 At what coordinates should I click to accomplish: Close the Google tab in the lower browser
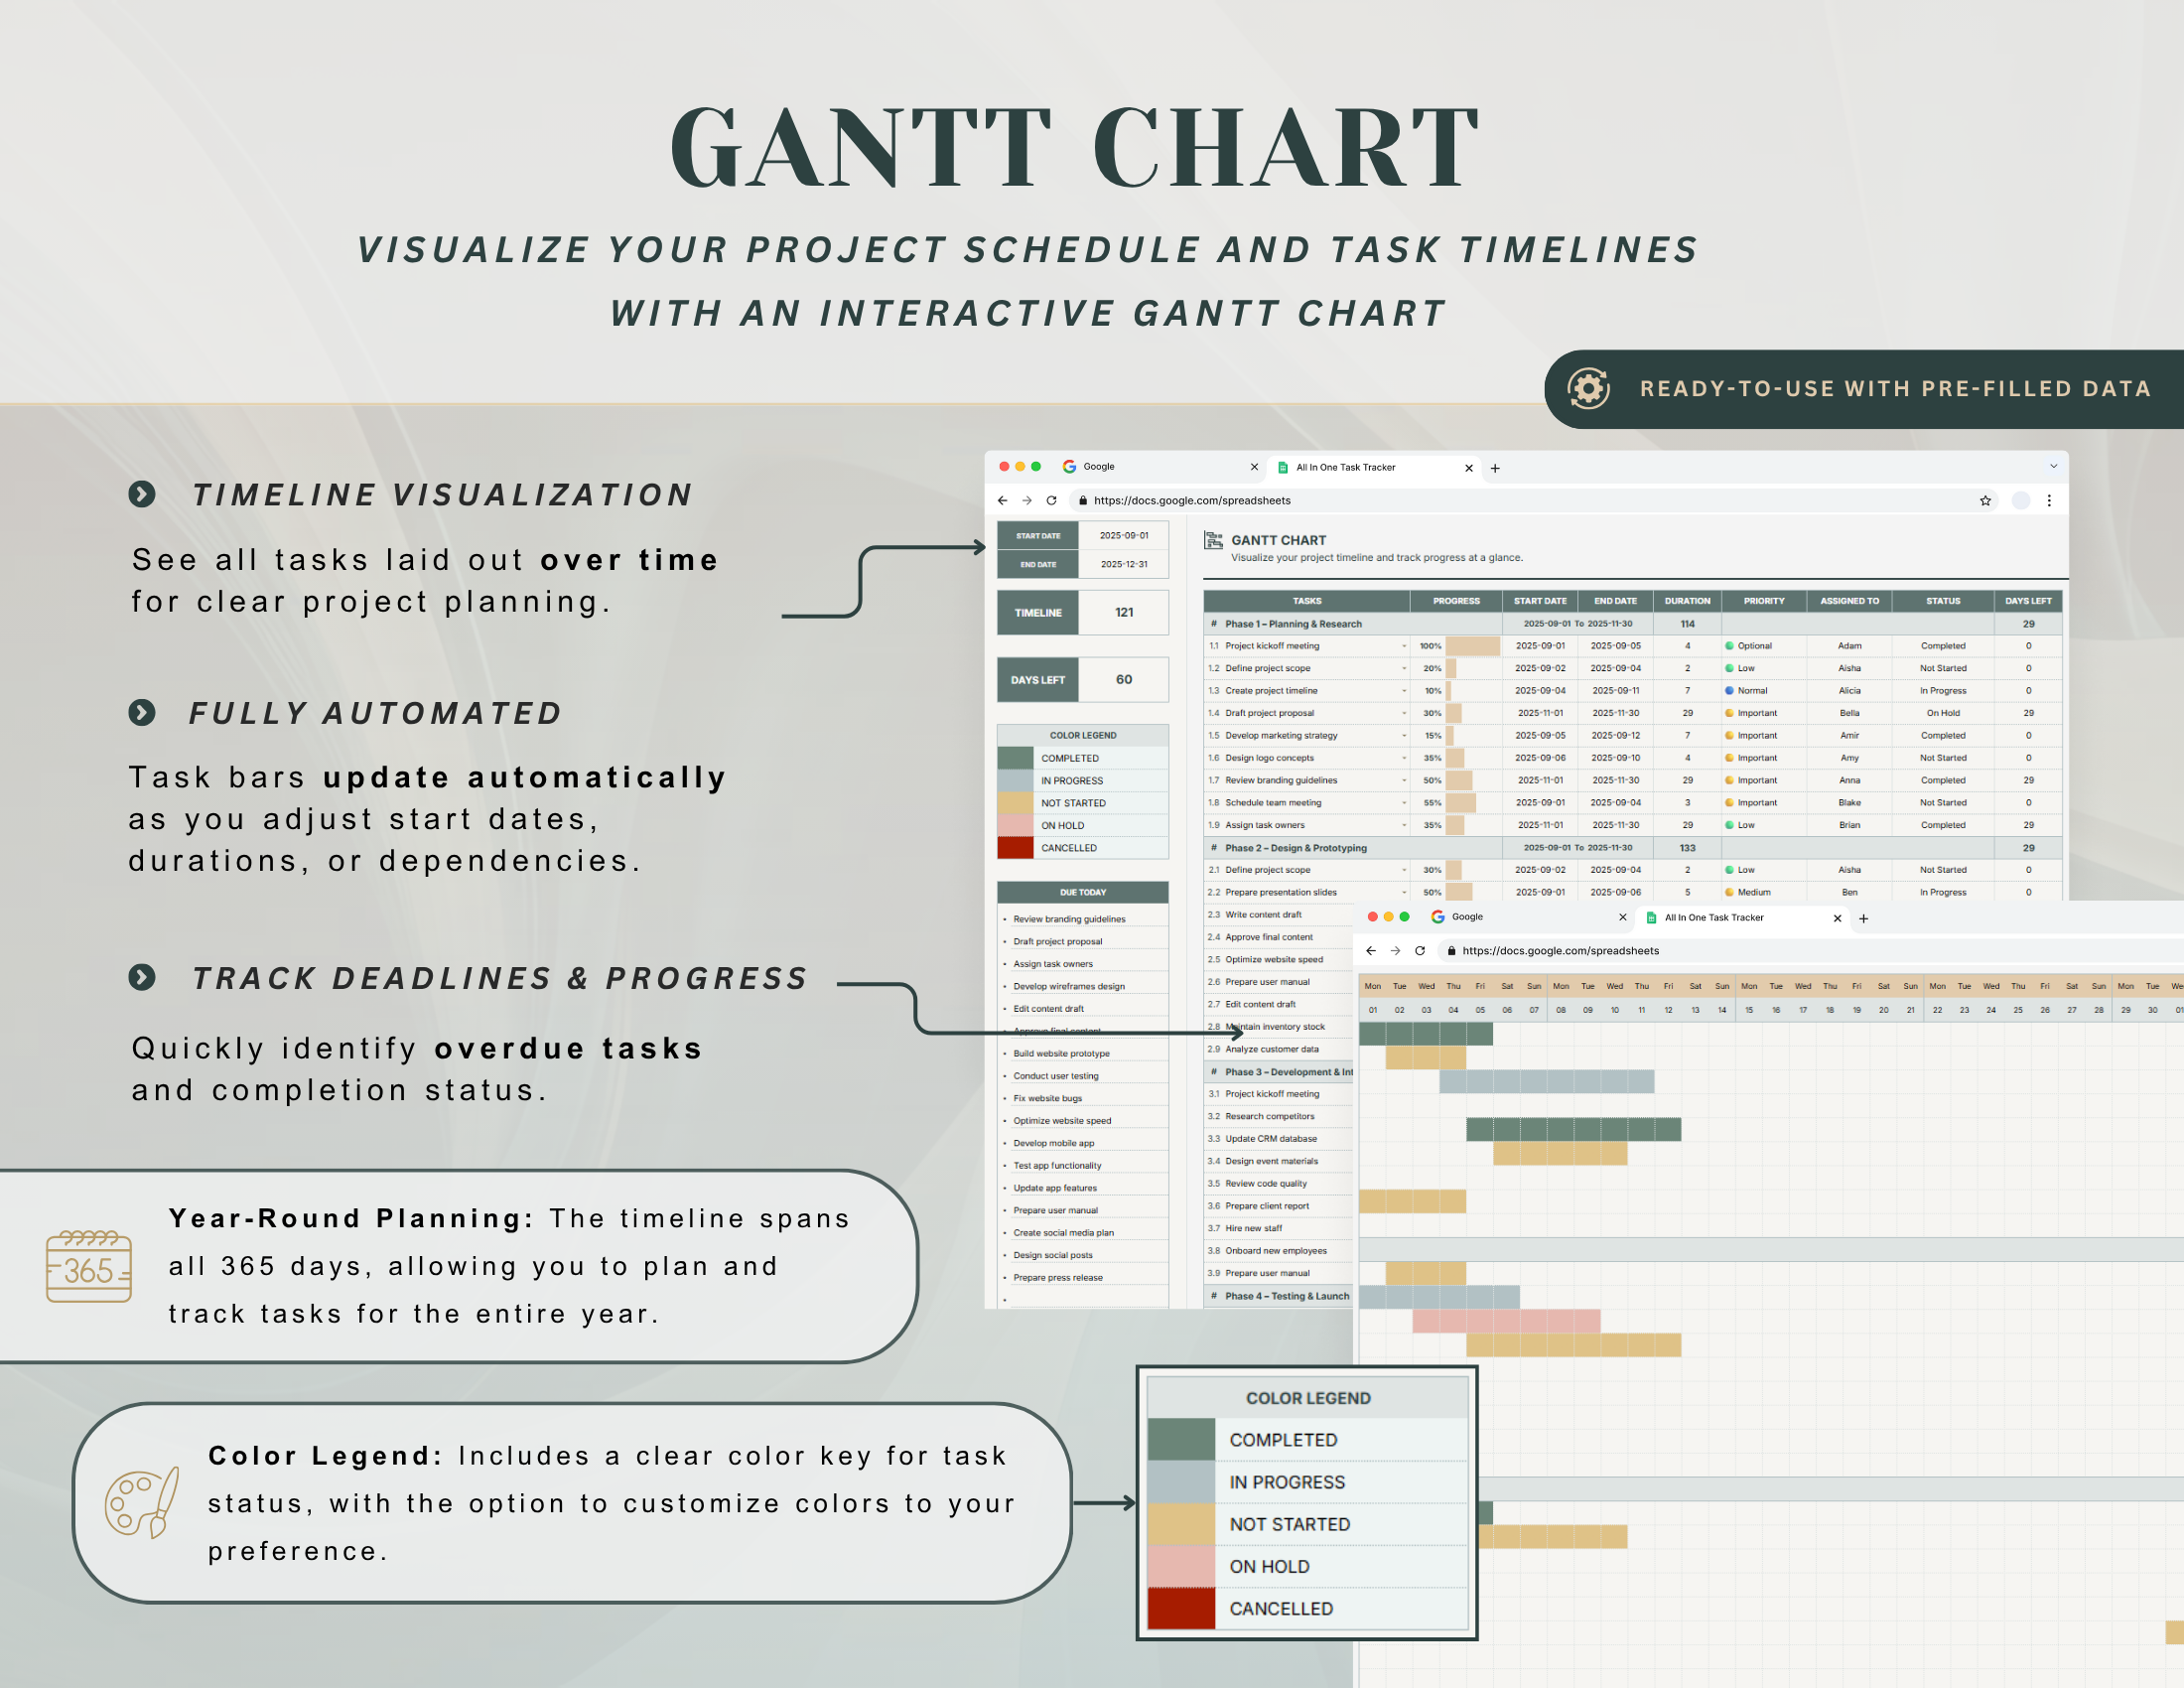(1622, 917)
